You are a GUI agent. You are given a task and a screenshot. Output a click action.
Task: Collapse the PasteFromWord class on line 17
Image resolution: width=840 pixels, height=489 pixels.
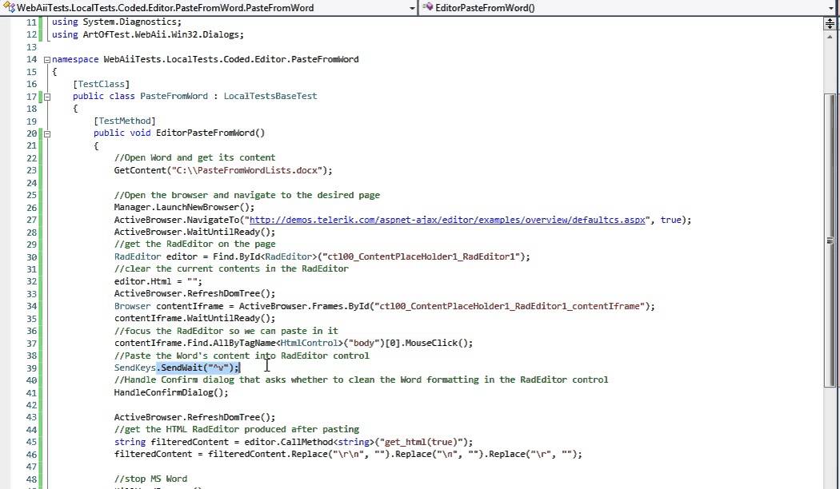click(x=47, y=97)
